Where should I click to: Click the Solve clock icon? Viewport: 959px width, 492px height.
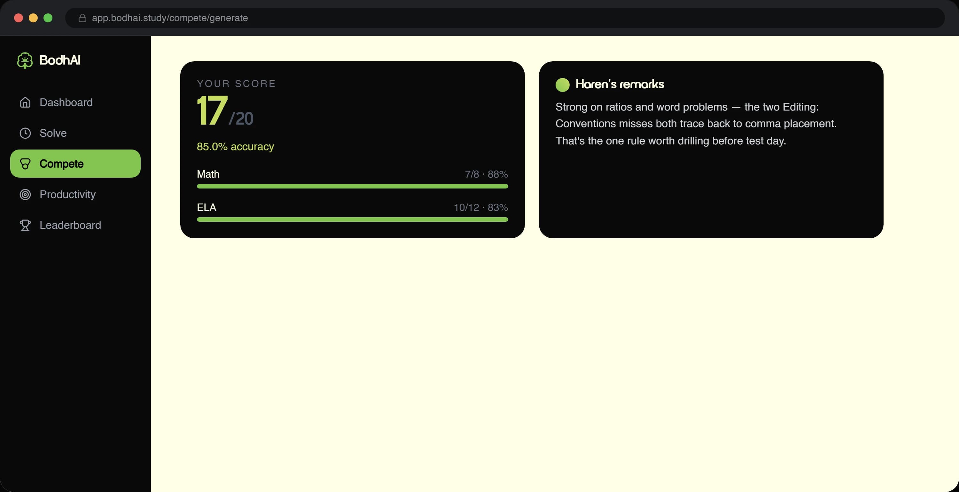coord(25,133)
